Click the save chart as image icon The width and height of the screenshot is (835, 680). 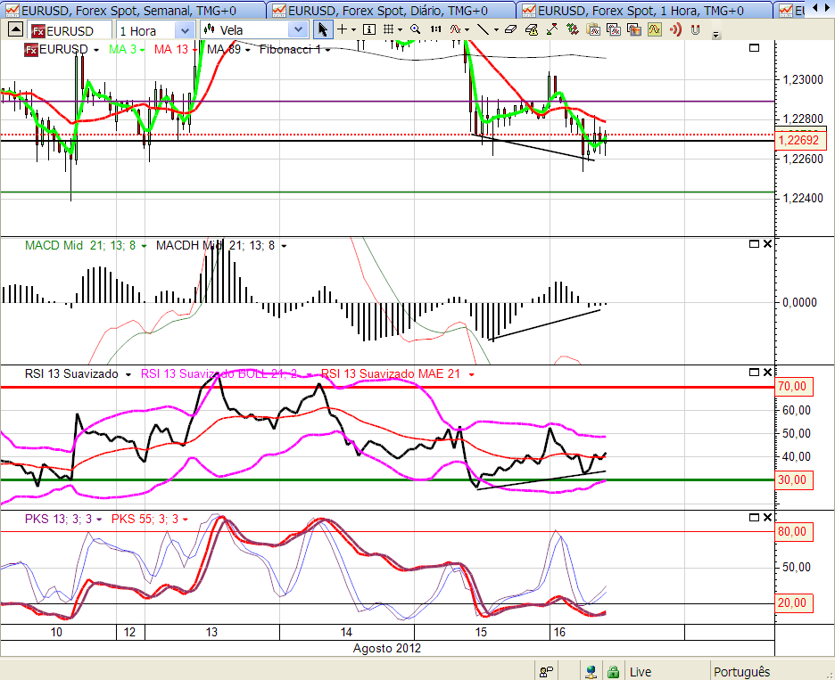[633, 29]
